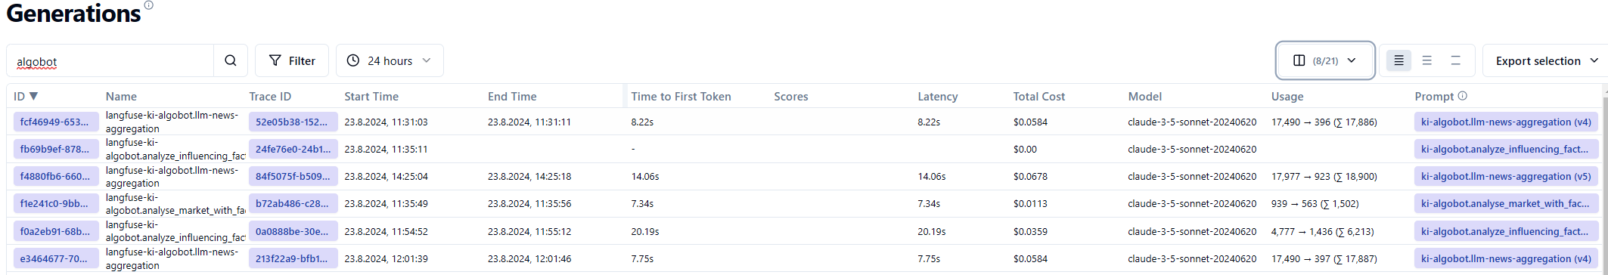Expand the Export selection dropdown
Viewport: 1608px width, 275px height.
1545,60
